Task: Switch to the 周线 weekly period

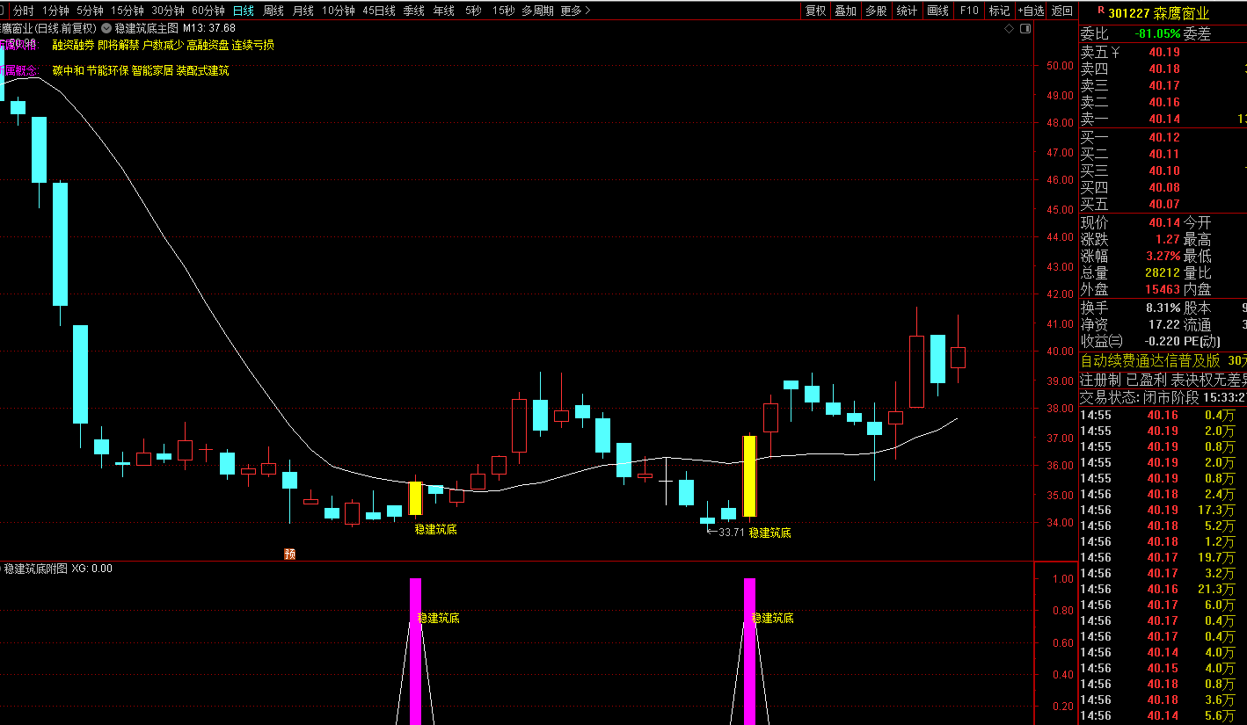Action: (273, 11)
